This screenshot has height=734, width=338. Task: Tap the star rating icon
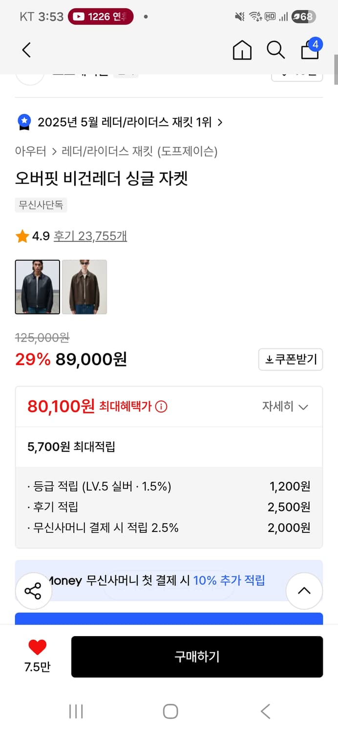(21, 236)
